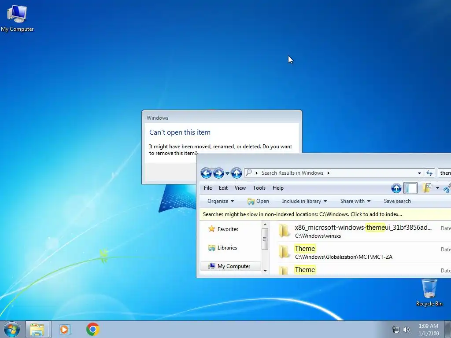Click the Show desktop strip
Screen dimensions: 451x338
click(x=448, y=329)
